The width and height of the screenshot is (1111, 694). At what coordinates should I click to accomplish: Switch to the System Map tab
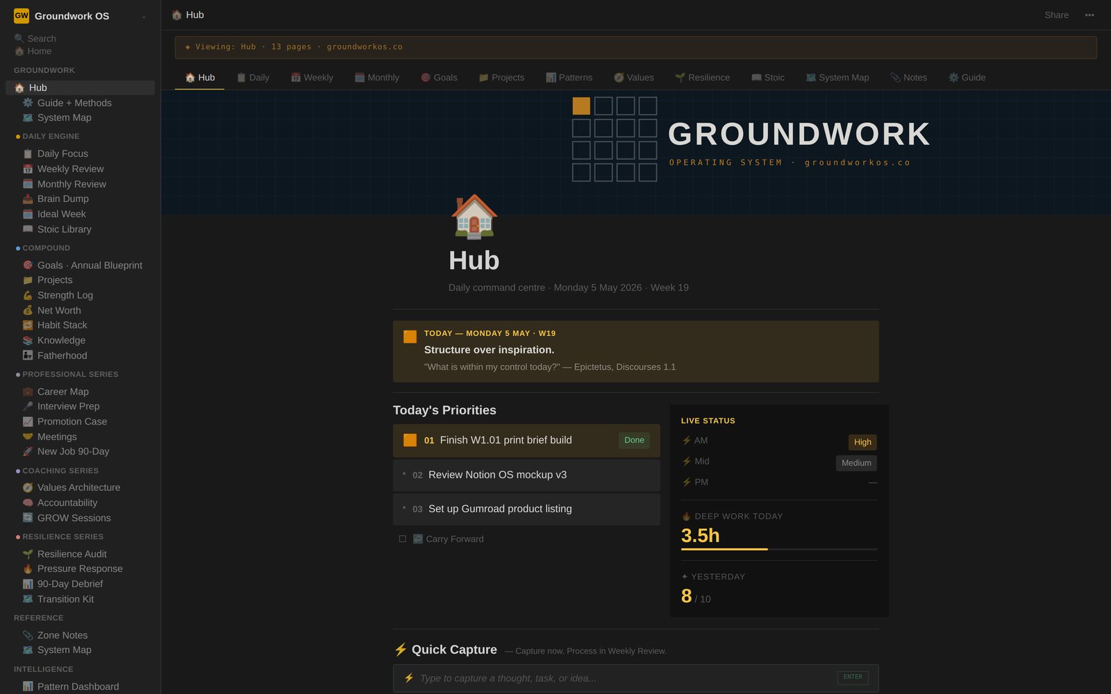pyautogui.click(x=837, y=77)
